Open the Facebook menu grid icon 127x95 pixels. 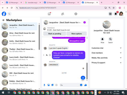click(110, 14)
